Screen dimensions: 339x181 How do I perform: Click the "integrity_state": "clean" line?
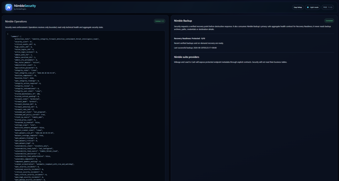26,70
